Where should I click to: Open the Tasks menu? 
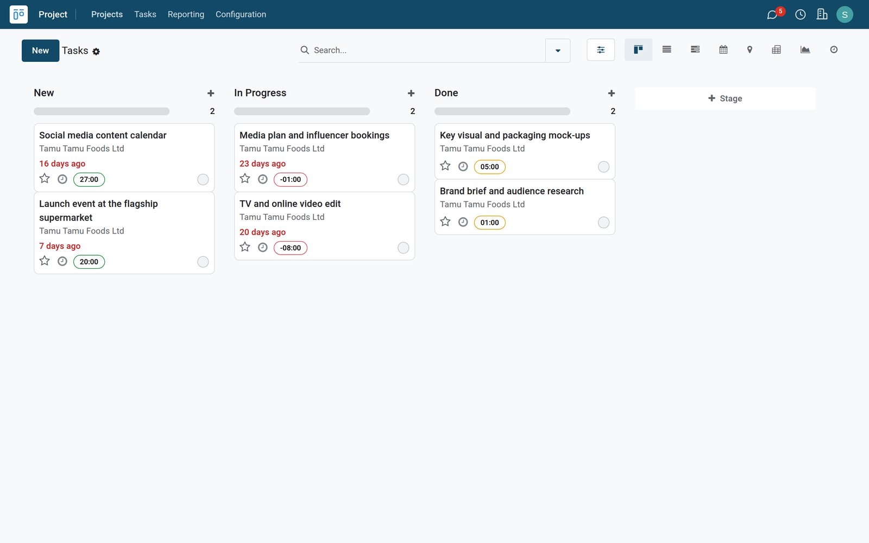[x=145, y=14]
